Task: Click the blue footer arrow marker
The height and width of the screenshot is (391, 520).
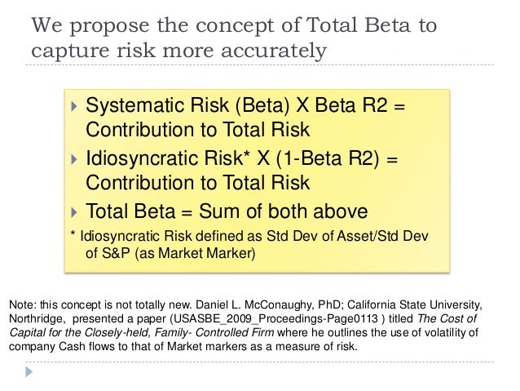Action: (x=29, y=371)
